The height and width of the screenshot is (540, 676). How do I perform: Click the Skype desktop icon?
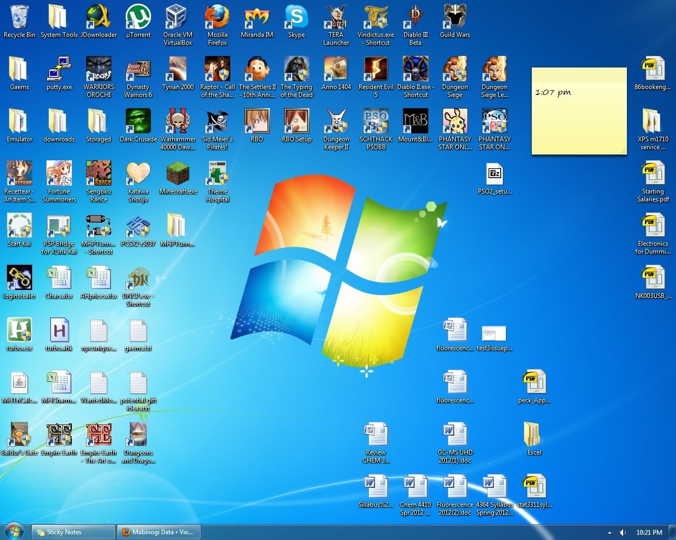point(297,17)
